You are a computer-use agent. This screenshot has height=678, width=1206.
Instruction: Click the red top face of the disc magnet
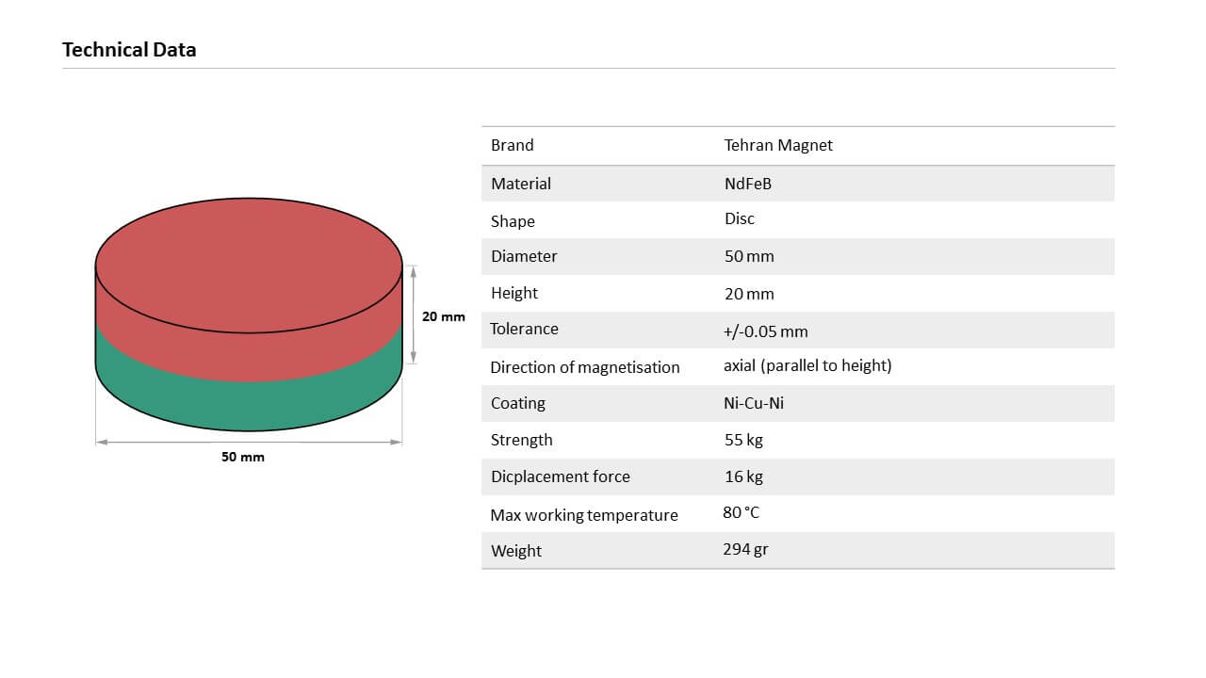pos(249,264)
